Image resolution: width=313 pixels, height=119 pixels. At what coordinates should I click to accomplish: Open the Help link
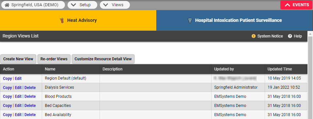pos(295,36)
